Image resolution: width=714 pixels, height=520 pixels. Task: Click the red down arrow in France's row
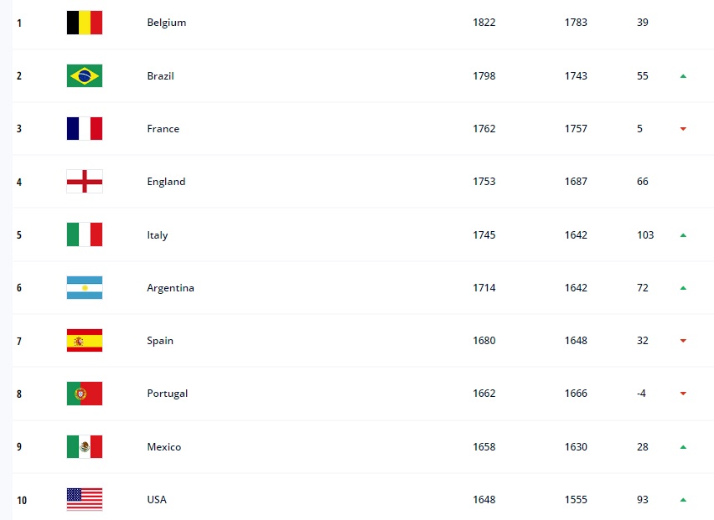click(x=684, y=129)
